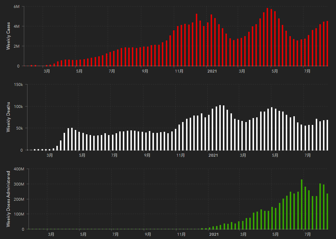The width and height of the screenshot is (336, 239).
Task: Click 9月 label under the Weekly Deaths chart
Action: tap(147, 155)
